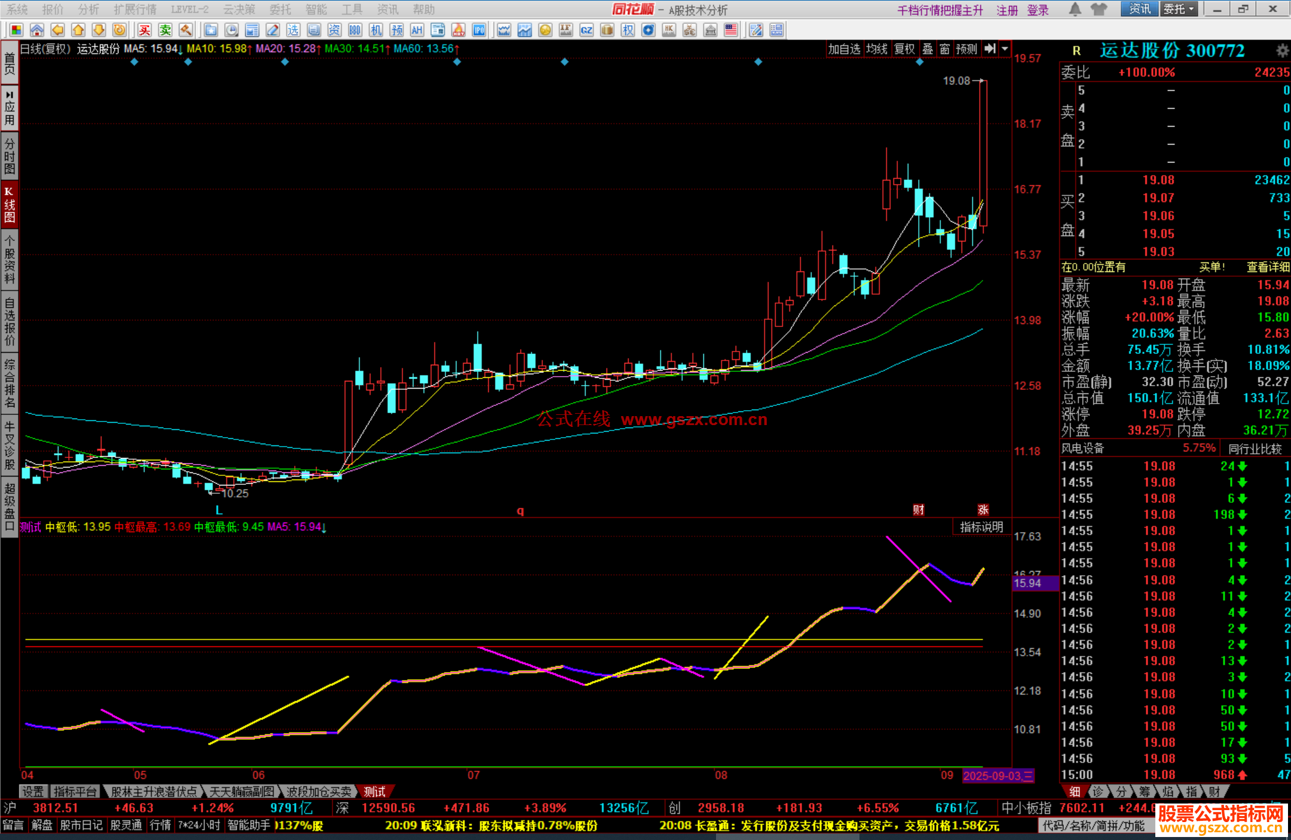Open the 分析 menu
This screenshot has width=1291, height=840.
(88, 9)
